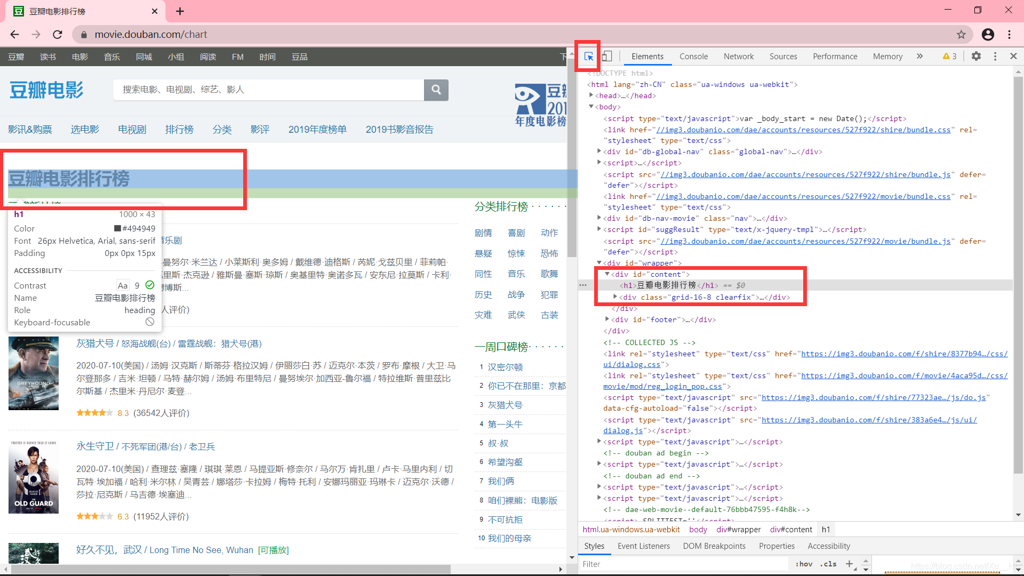1024x576 pixels.
Task: Open the 可播放 link for 好久不见,武汉
Action: pos(273,550)
